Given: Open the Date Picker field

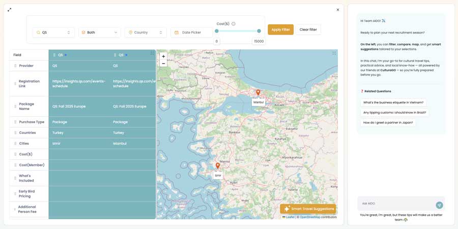Looking at the screenshot, I should coord(191,33).
